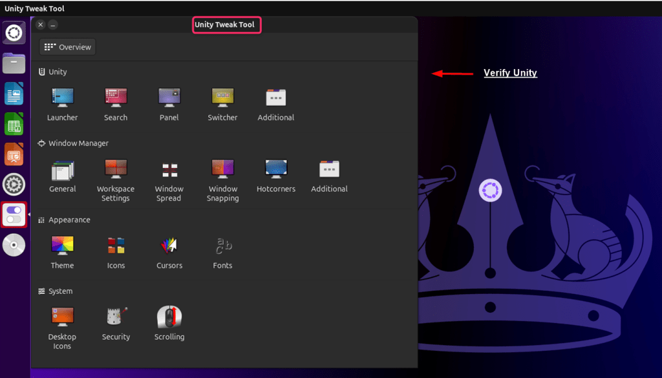Open General window manager settings
This screenshot has width=662, height=378.
click(x=62, y=168)
